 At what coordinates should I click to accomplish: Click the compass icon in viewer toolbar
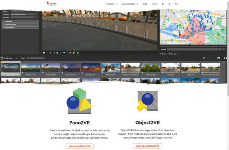point(44,53)
